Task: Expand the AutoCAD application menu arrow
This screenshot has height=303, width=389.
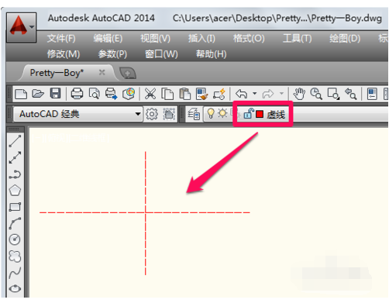Action: [32, 27]
